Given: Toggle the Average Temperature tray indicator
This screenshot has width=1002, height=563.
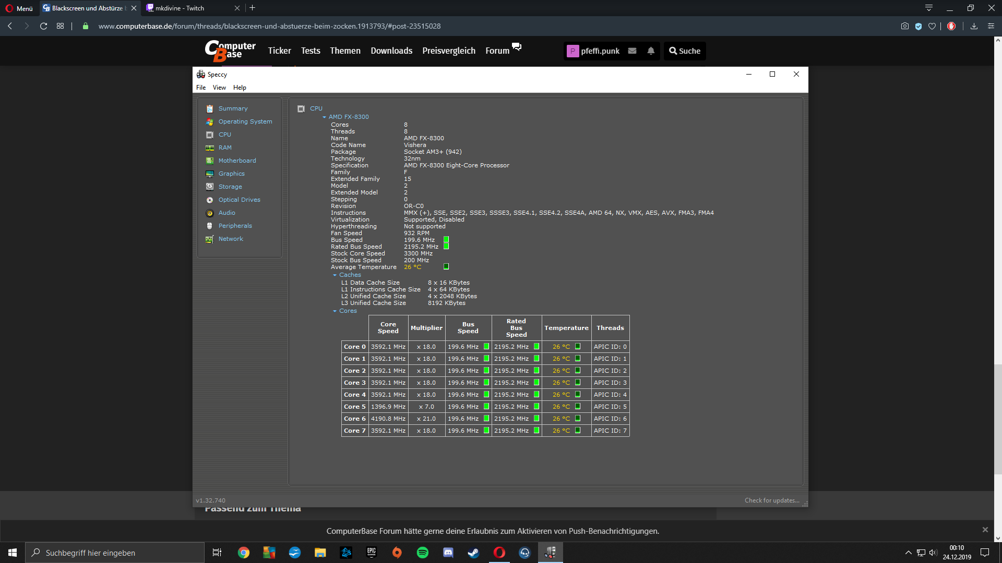Looking at the screenshot, I should click(x=446, y=266).
